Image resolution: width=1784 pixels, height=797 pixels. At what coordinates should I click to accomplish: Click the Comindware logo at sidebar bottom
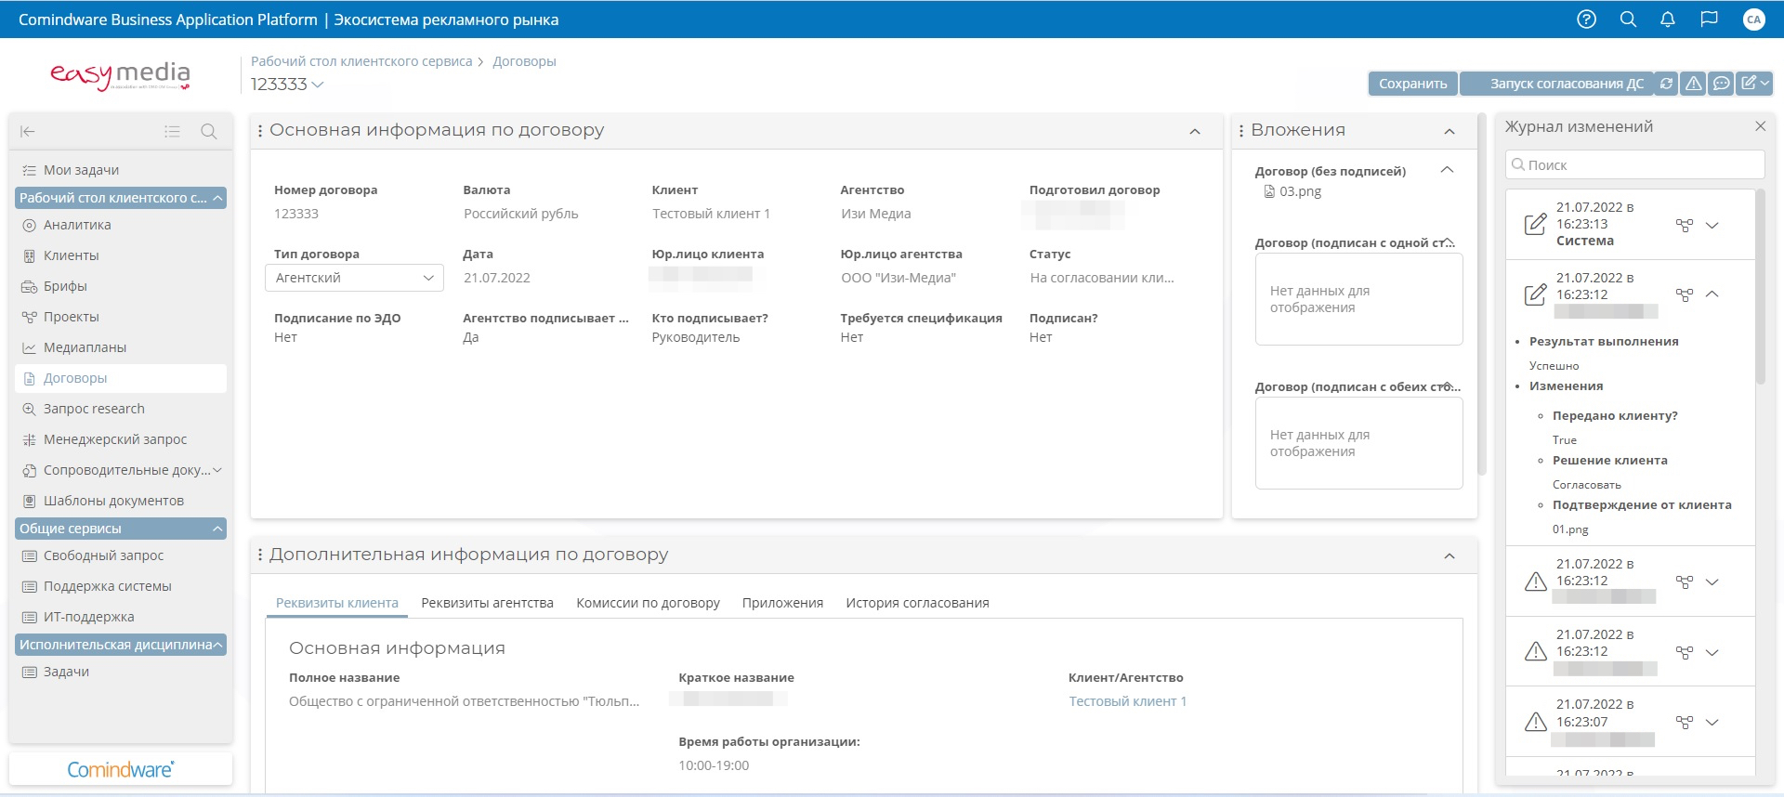[x=120, y=770]
